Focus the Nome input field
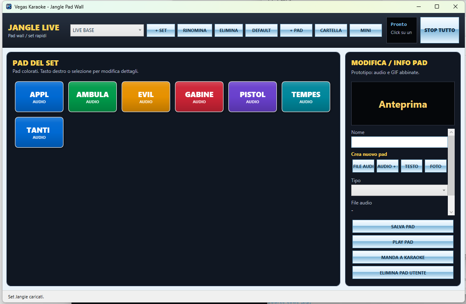The image size is (466, 304). click(399, 142)
